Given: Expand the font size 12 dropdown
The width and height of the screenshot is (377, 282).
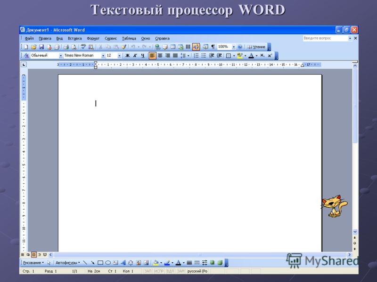Looking at the screenshot, I should tap(119, 55).
